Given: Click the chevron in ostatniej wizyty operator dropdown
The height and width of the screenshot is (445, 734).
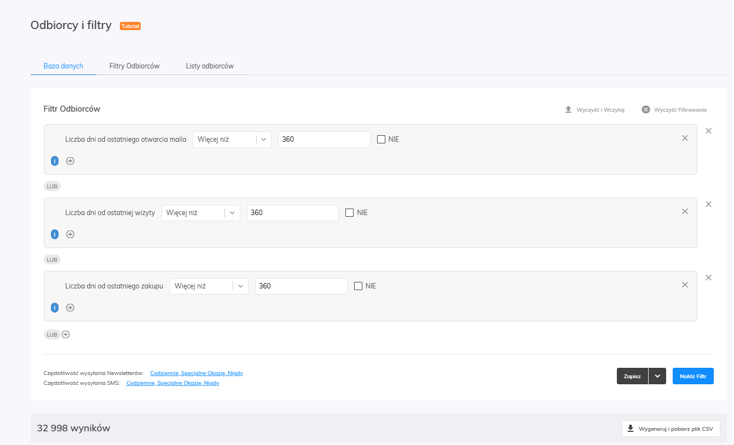Looking at the screenshot, I should tap(233, 213).
